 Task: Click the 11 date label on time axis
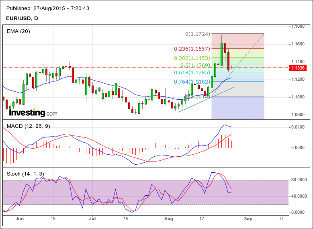coord(281,219)
